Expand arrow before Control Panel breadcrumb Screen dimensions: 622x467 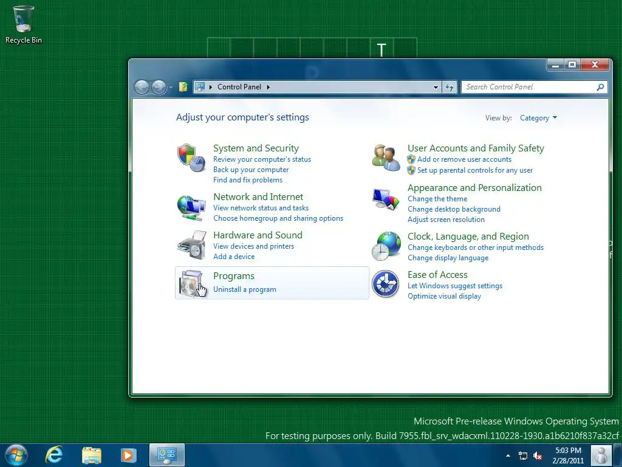click(x=210, y=87)
